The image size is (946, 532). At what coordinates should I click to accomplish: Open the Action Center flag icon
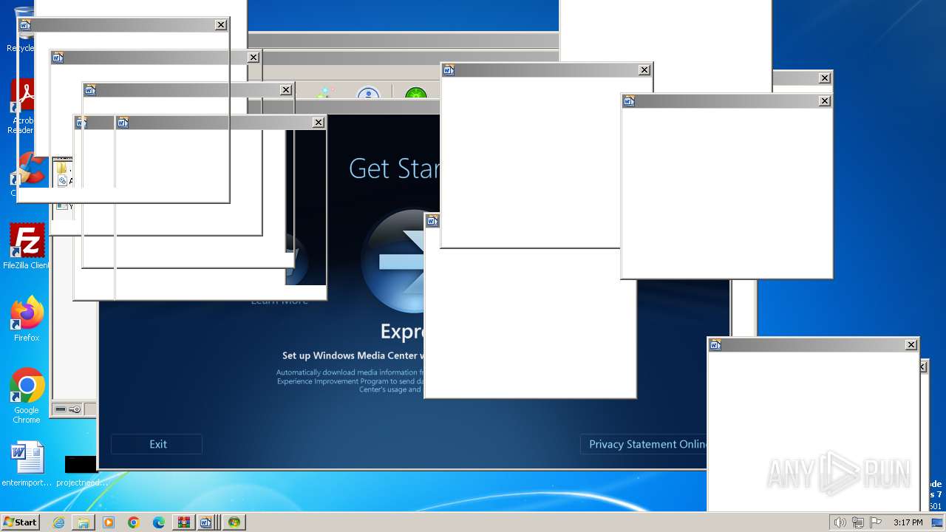[x=877, y=522]
